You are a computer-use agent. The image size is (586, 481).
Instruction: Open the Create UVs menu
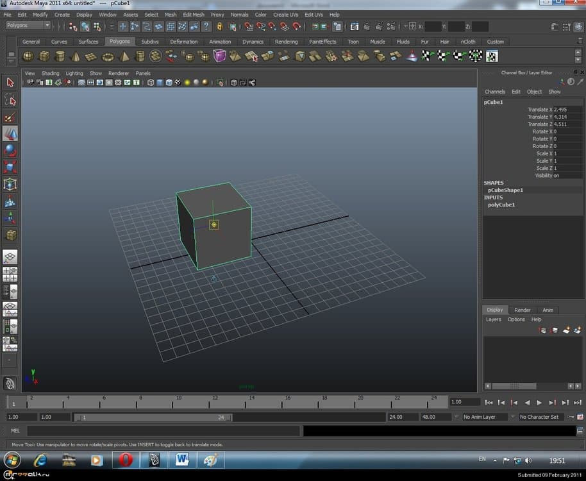(285, 15)
